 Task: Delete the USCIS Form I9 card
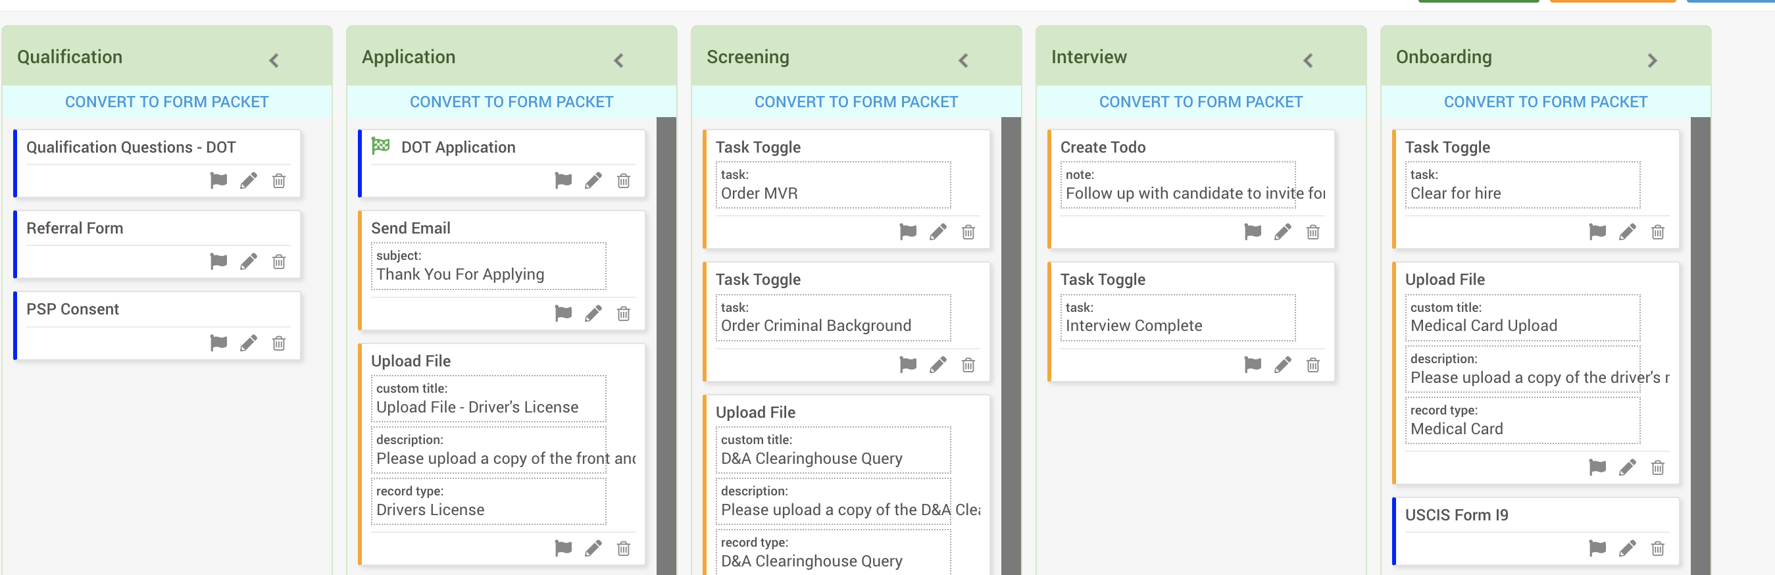(1658, 548)
